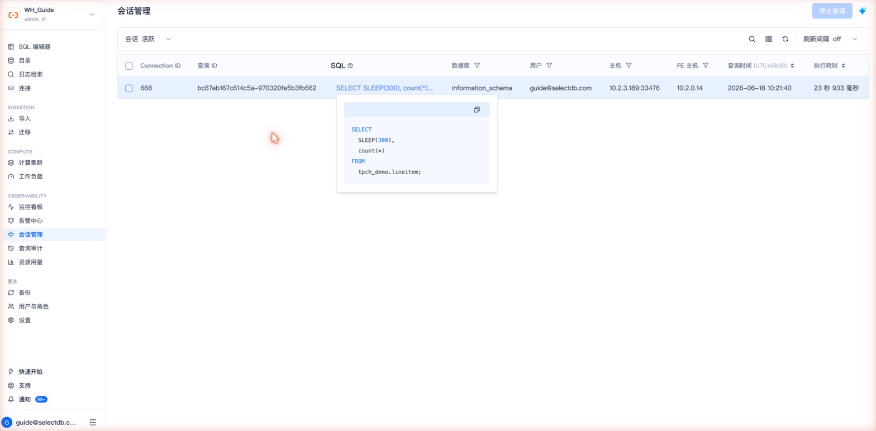Click the 99+ notification badge
876x431 pixels.
[x=41, y=400]
